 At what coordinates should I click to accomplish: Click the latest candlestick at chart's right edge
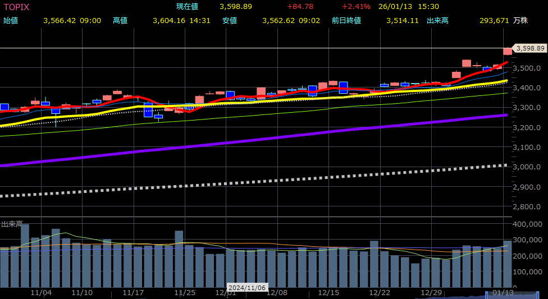coord(508,51)
